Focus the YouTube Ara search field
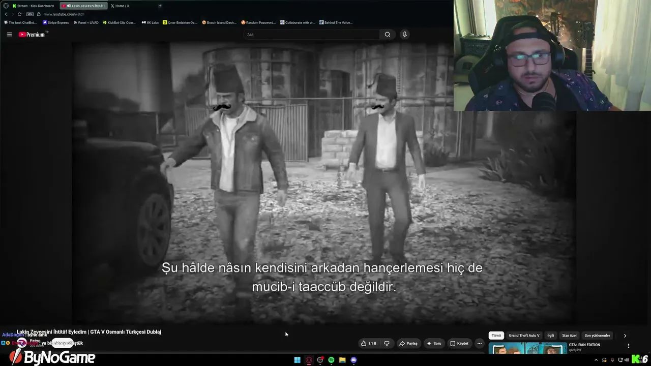This screenshot has width=651, height=366. point(311,35)
